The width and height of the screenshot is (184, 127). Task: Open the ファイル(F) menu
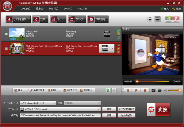[x=25, y=9]
